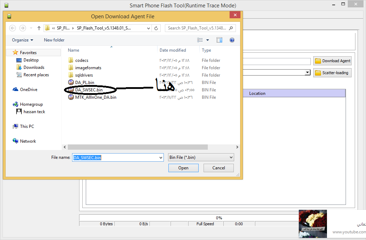Close the Open Download Agent File dialog

[x=235, y=15]
